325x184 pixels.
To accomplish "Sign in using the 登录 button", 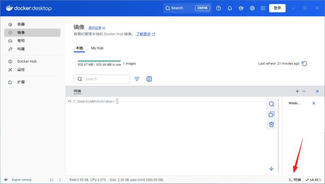I will [x=277, y=8].
